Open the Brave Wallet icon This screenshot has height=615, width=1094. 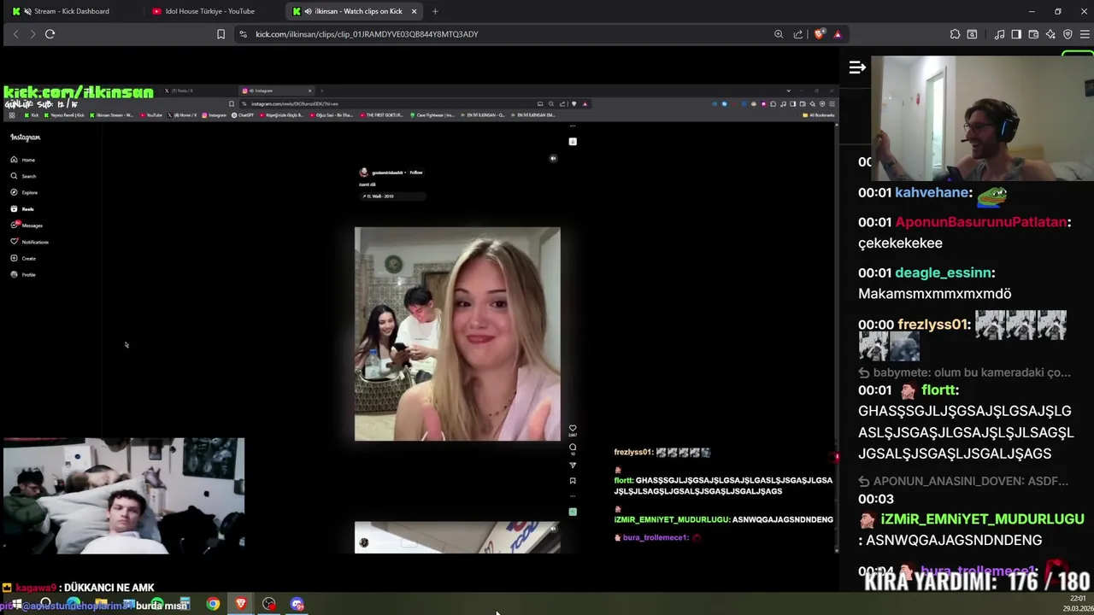pos(1033,34)
